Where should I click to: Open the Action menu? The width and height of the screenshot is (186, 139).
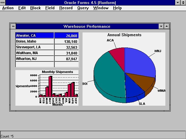pos(8,8)
